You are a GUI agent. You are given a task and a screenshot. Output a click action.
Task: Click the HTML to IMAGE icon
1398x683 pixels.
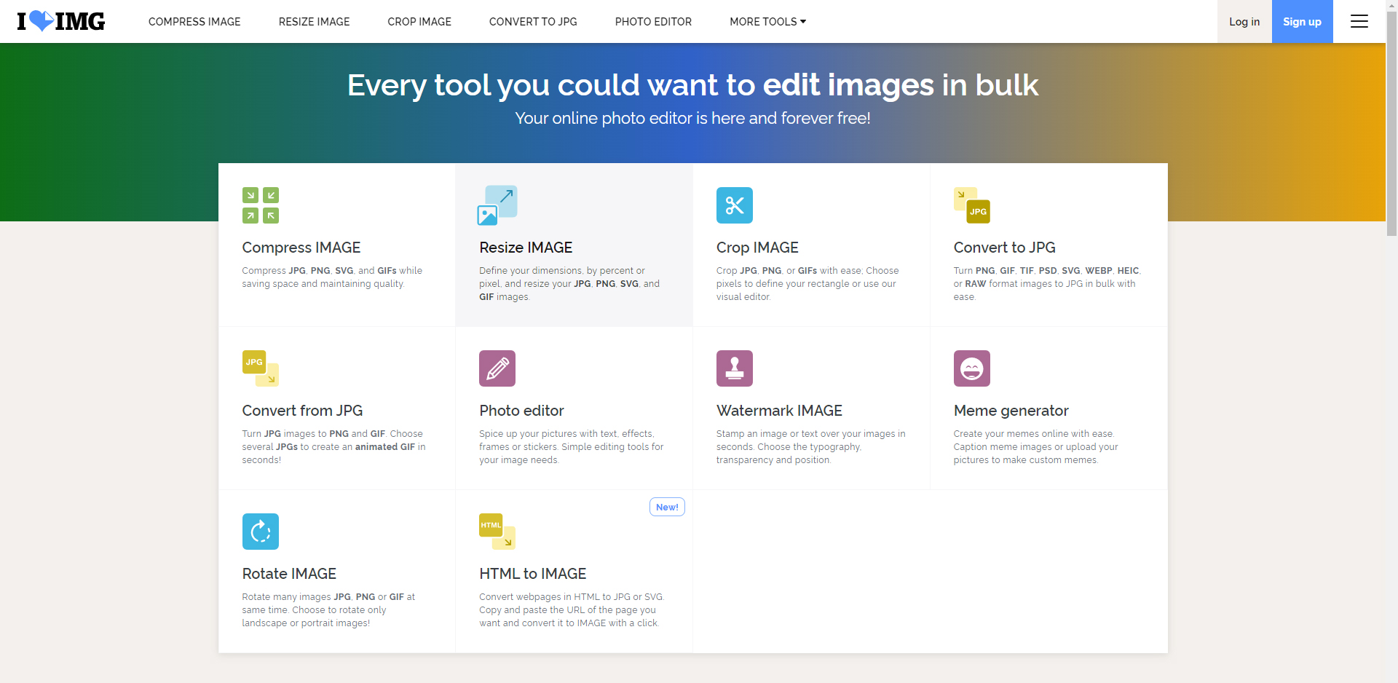(x=497, y=532)
